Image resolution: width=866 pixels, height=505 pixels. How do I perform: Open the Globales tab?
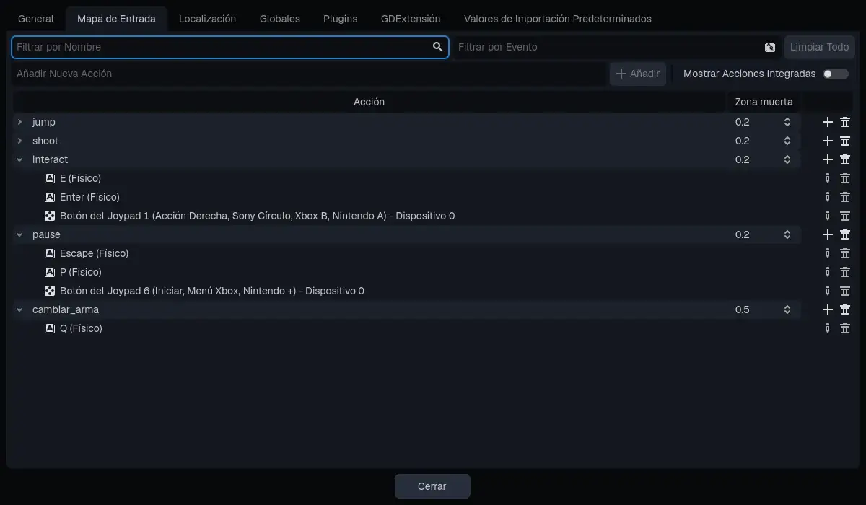[x=280, y=19]
